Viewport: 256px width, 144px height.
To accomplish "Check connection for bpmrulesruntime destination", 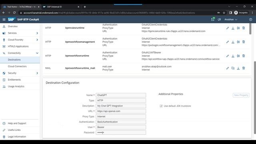I will coord(238,28).
